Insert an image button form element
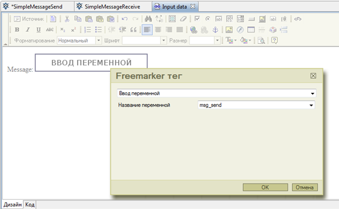Screen dimensions: 339x209 (x=262, y=19)
